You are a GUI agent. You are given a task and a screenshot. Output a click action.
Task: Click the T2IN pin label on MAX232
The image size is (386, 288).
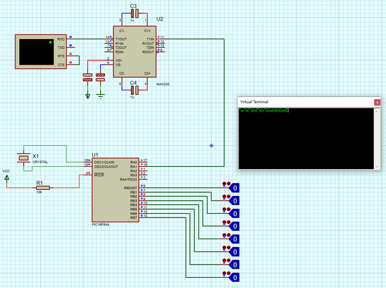(150, 48)
